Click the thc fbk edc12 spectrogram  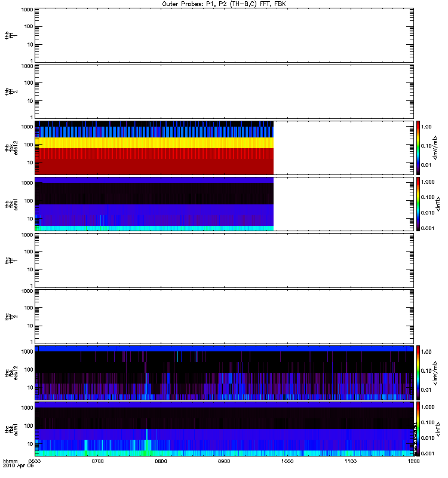point(224,373)
